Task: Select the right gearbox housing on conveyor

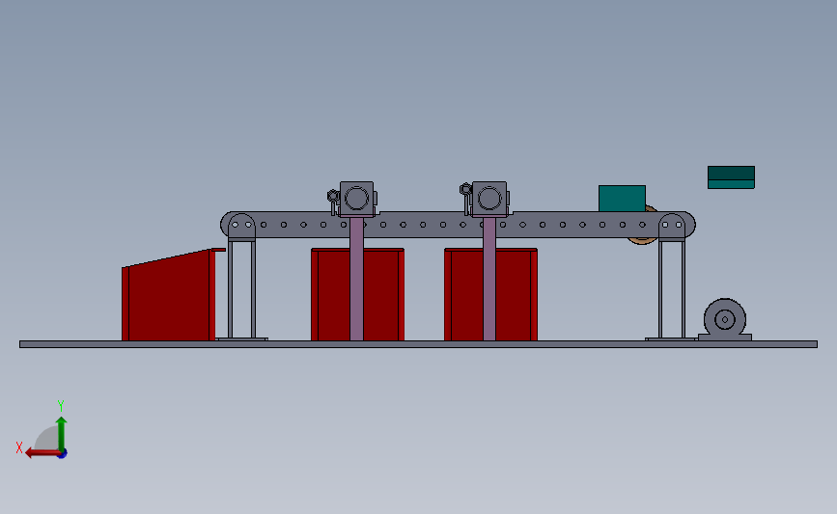Action: pyautogui.click(x=489, y=199)
